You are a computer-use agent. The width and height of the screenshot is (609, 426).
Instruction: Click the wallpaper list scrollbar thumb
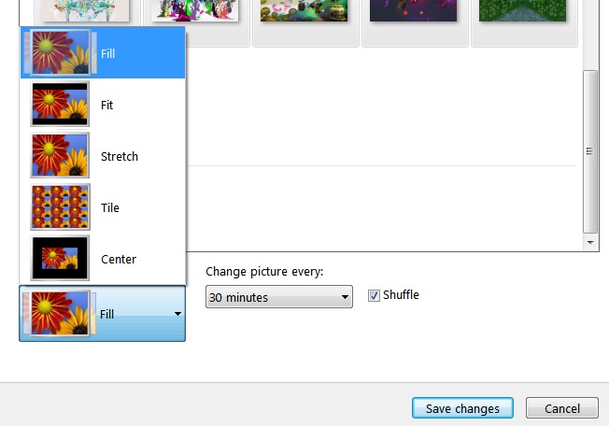pyautogui.click(x=589, y=149)
